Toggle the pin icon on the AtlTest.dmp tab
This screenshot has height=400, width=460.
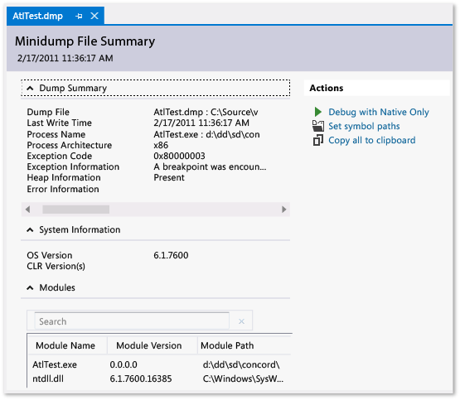pos(79,16)
